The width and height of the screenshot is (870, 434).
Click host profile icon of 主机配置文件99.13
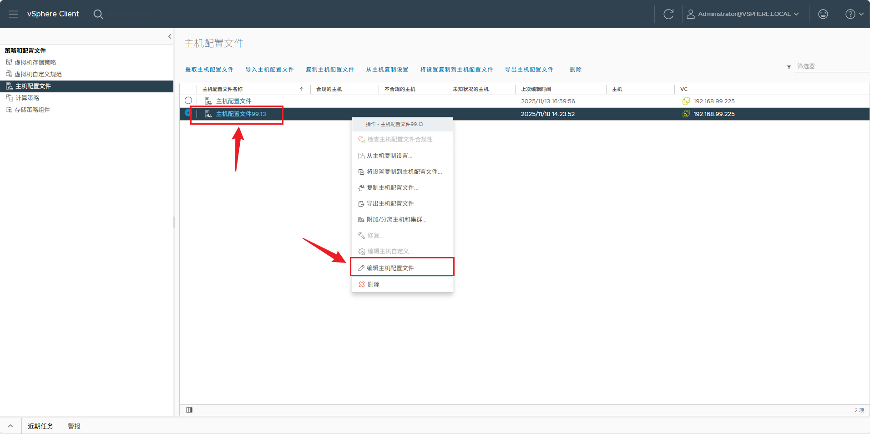(208, 114)
